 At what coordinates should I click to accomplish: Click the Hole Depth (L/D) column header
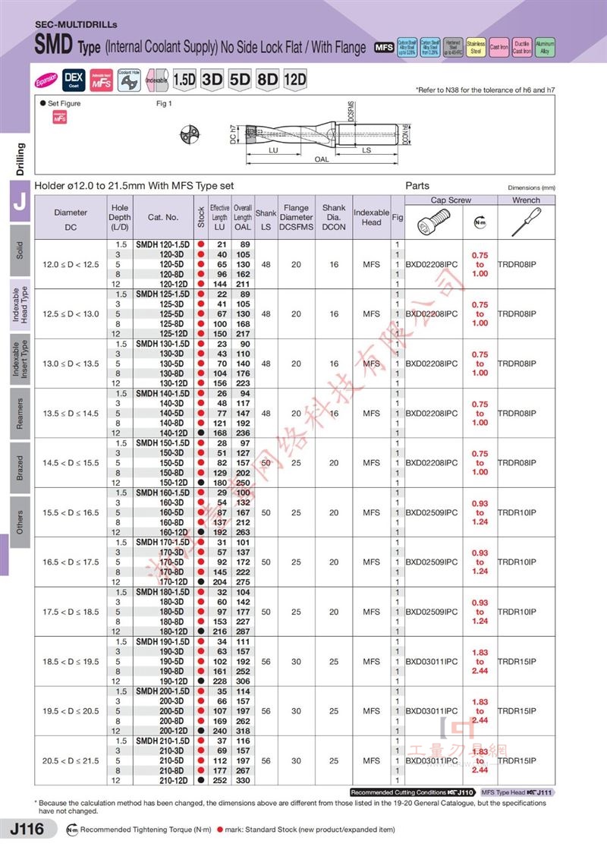coord(120,217)
